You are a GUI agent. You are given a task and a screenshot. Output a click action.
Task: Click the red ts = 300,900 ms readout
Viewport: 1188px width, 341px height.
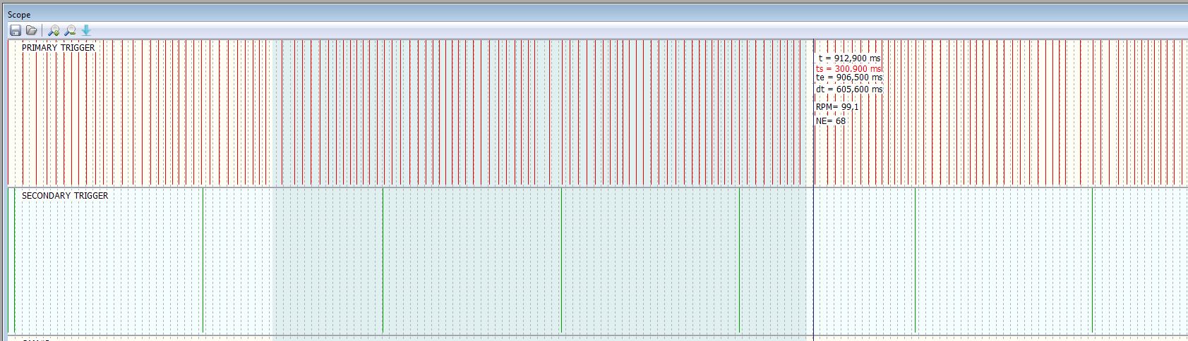(848, 69)
